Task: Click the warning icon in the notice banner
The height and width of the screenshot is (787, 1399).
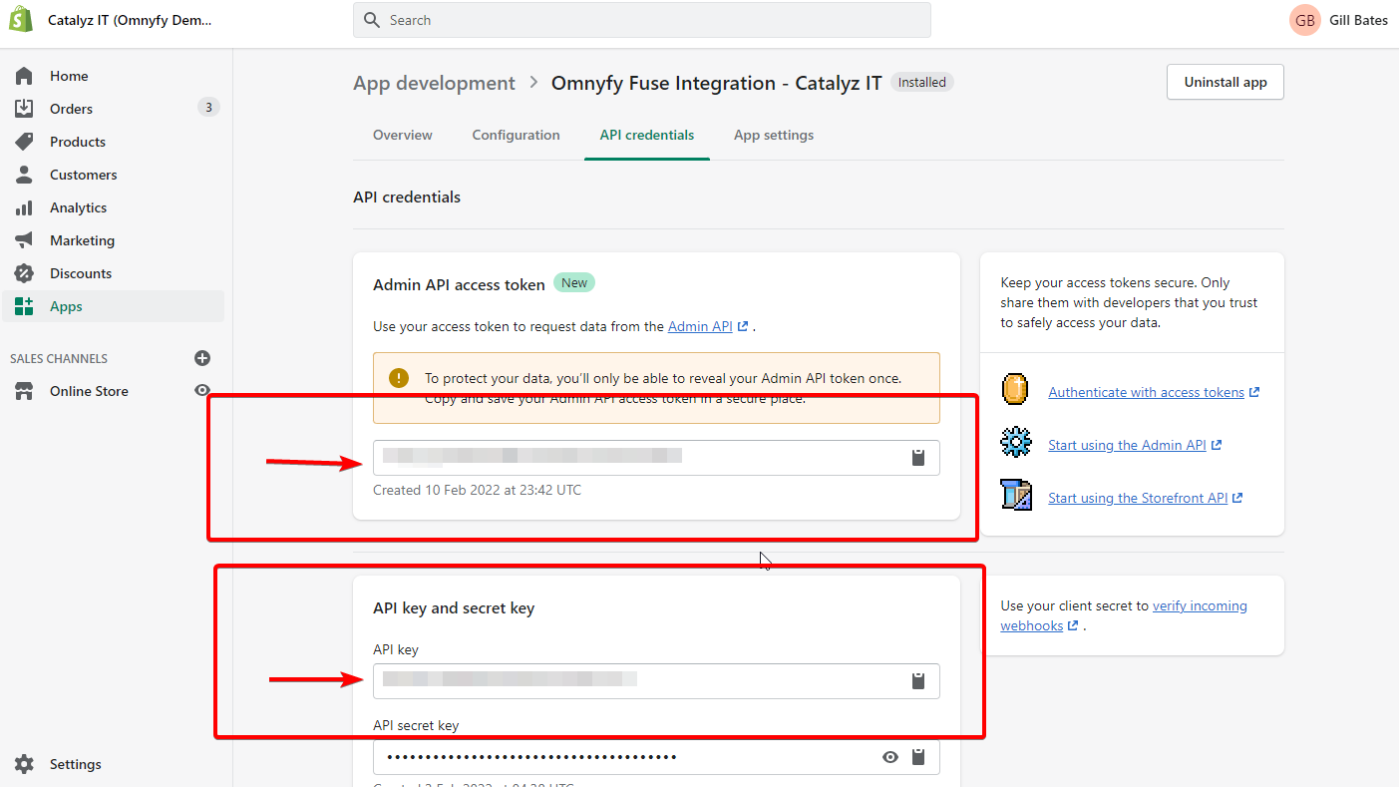Action: [x=399, y=378]
